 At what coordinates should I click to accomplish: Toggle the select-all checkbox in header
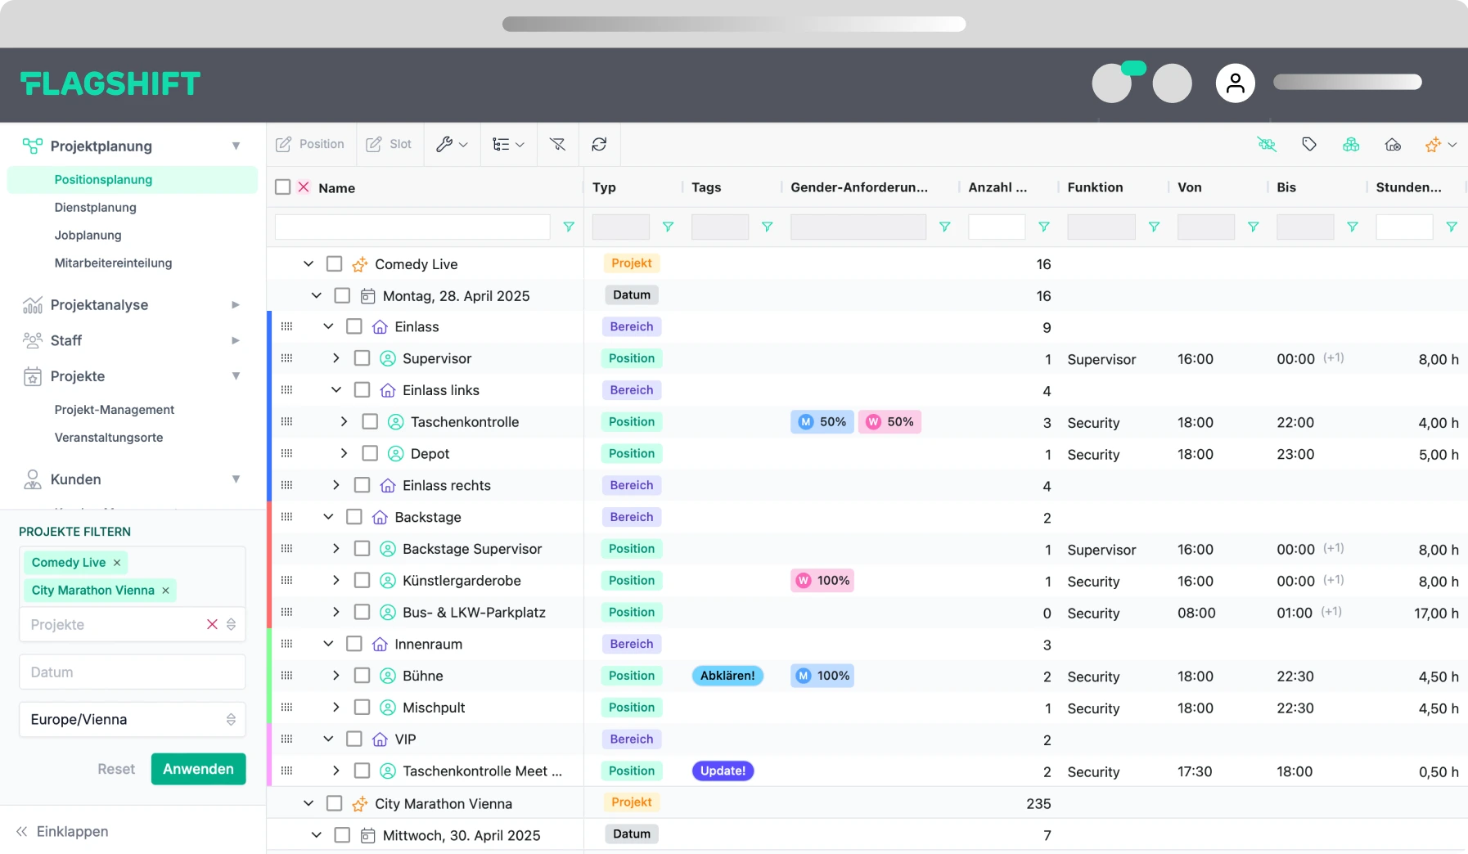(283, 187)
